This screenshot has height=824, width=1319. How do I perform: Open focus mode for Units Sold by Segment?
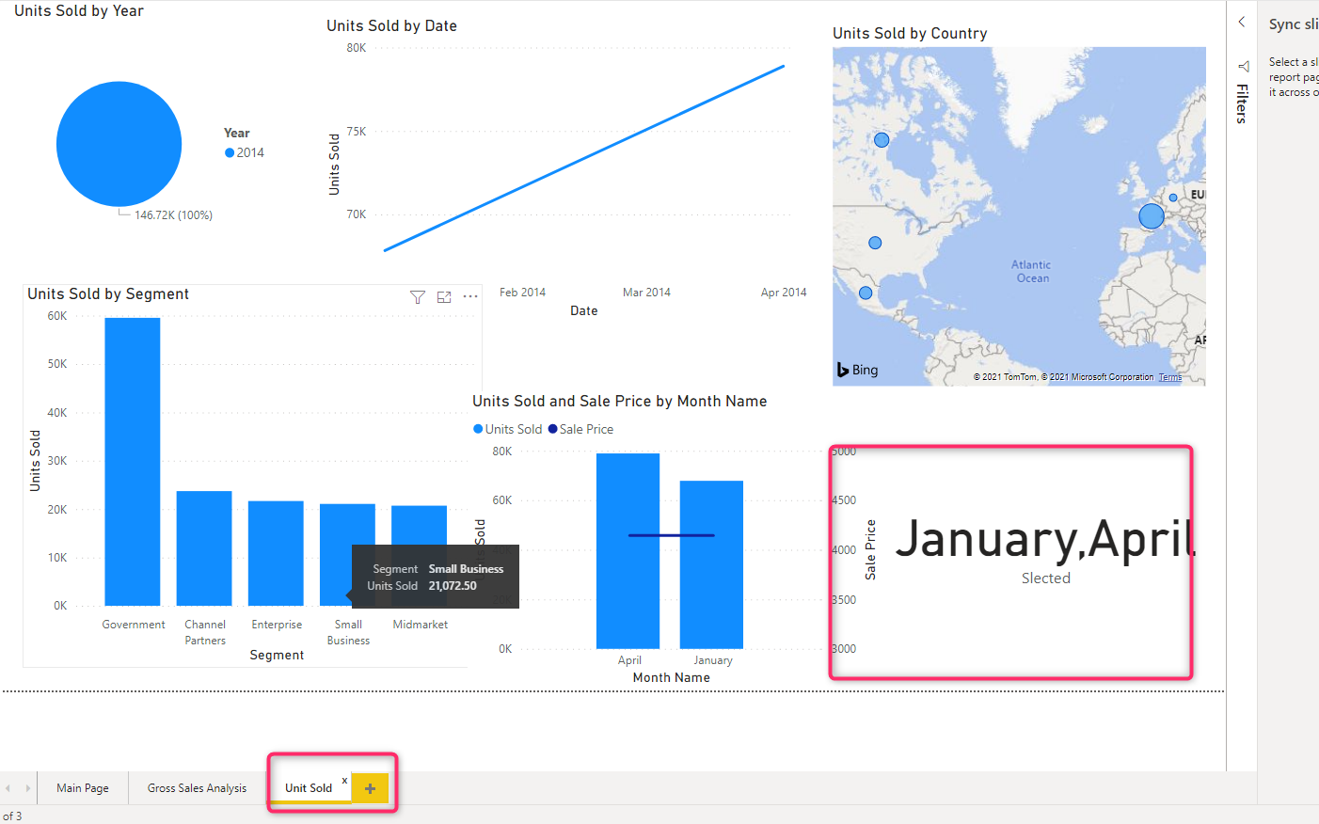444,297
